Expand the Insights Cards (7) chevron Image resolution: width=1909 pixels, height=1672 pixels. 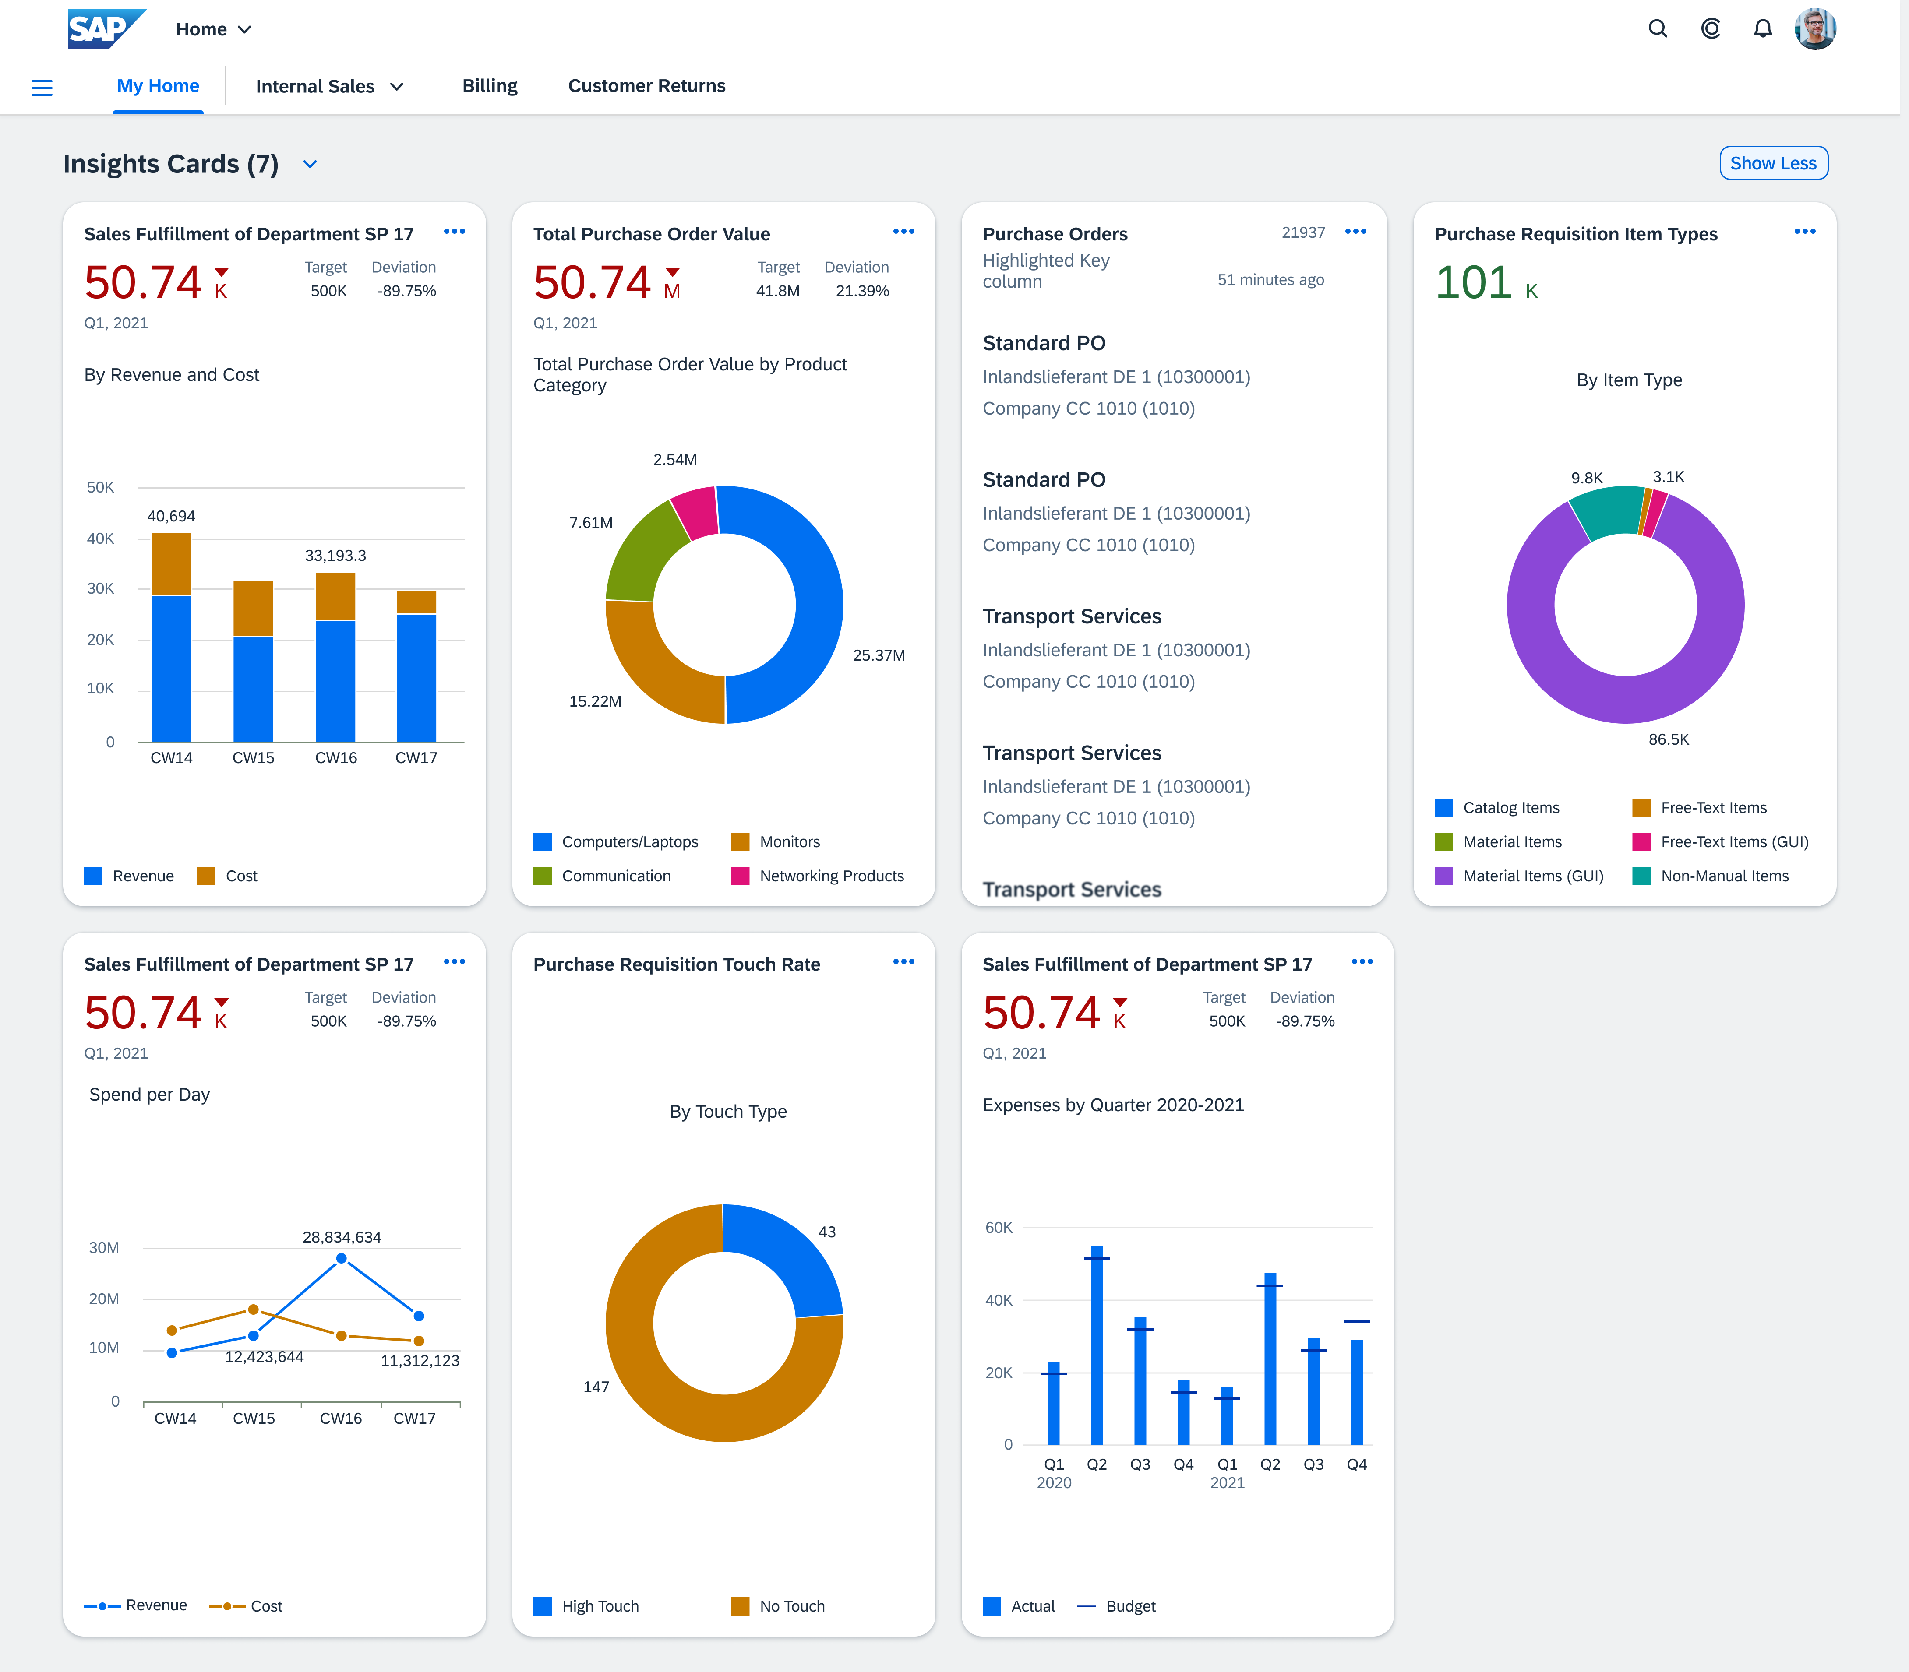pyautogui.click(x=310, y=164)
